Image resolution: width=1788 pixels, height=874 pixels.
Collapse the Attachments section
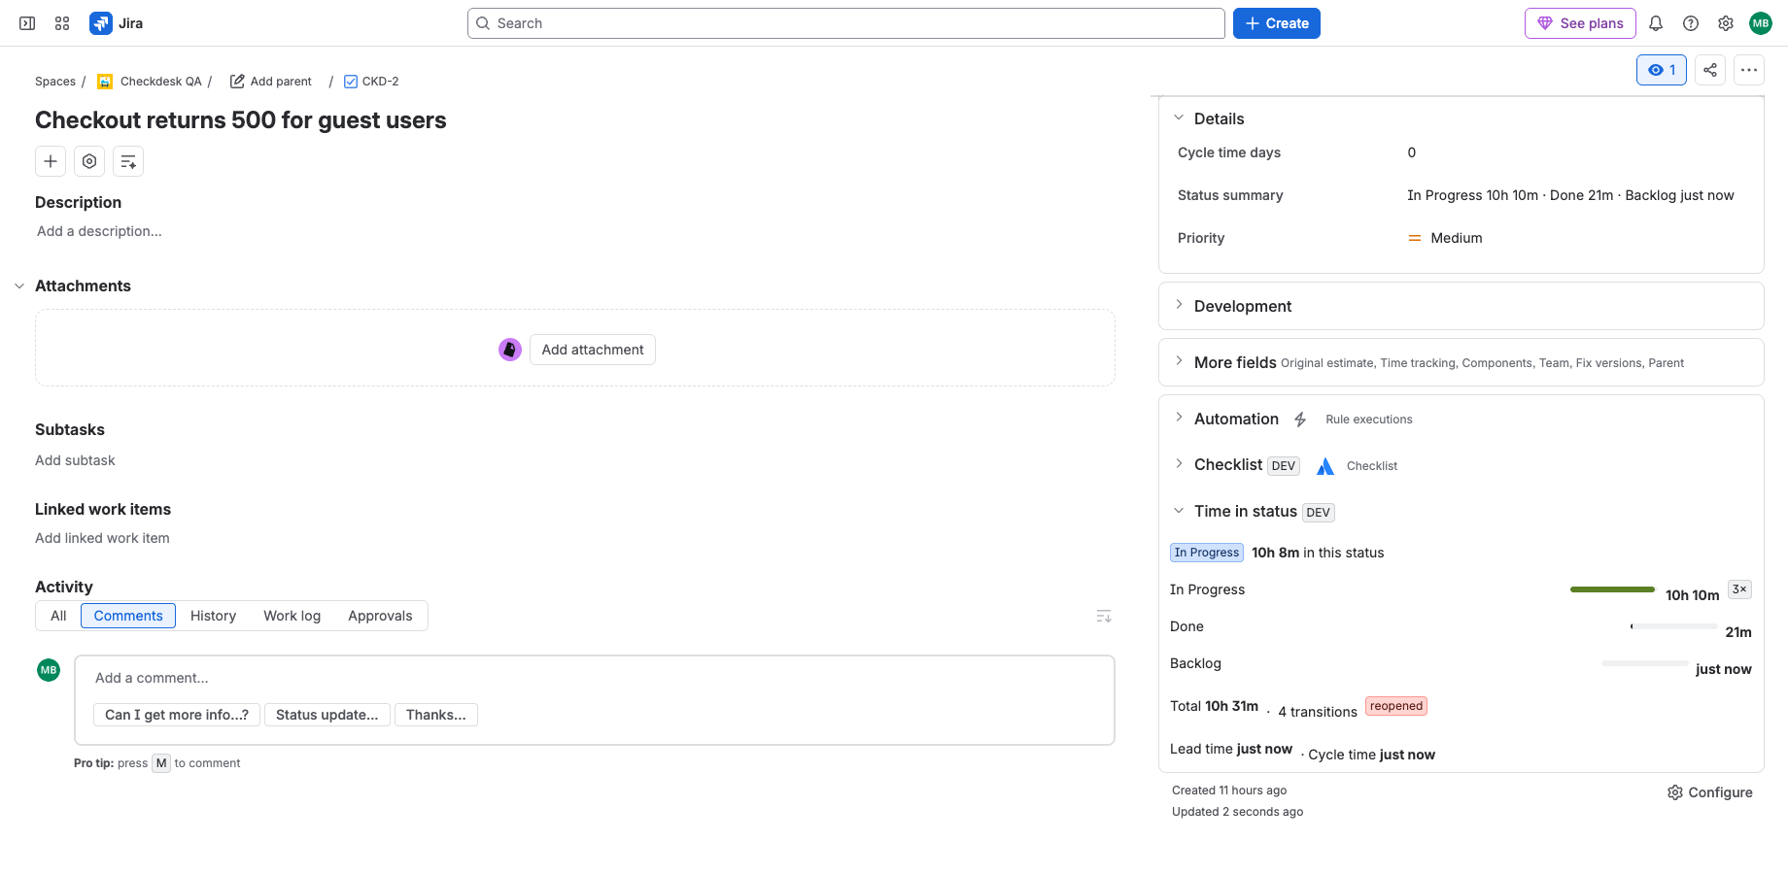19,286
